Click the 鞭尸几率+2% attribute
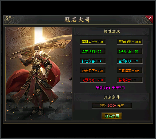This screenshot has height=139, width=156. click(x=130, y=51)
